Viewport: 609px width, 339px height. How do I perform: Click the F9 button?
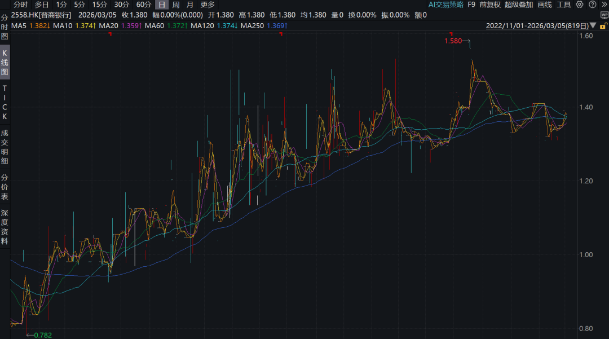[x=471, y=5]
